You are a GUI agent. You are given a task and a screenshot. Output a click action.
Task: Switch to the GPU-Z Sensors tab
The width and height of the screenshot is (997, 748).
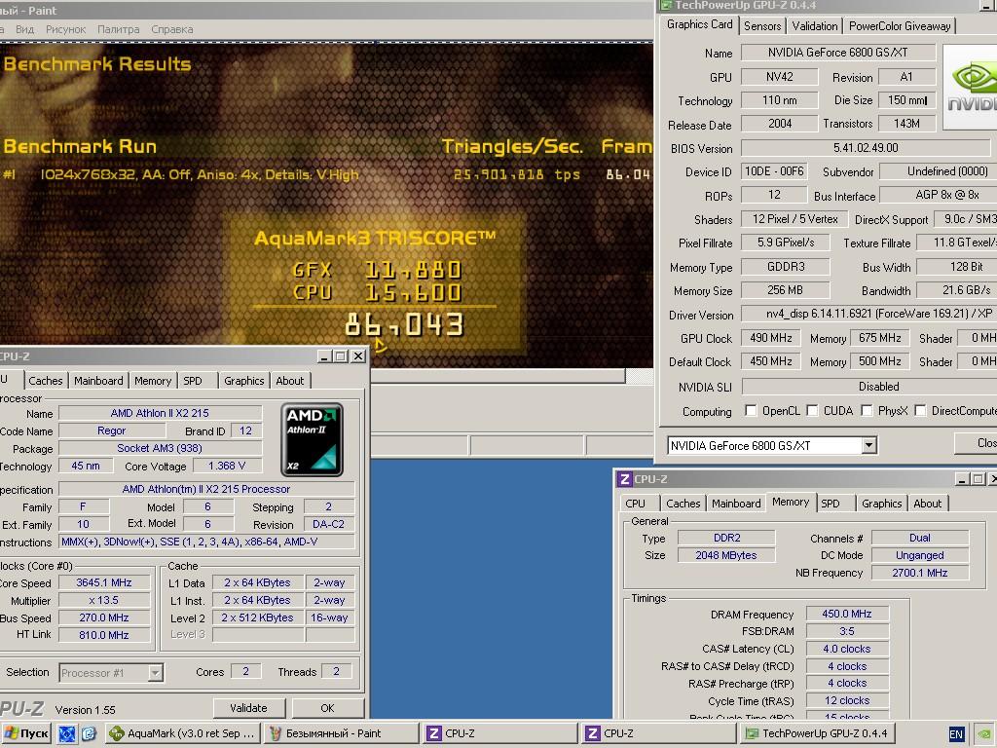[761, 26]
